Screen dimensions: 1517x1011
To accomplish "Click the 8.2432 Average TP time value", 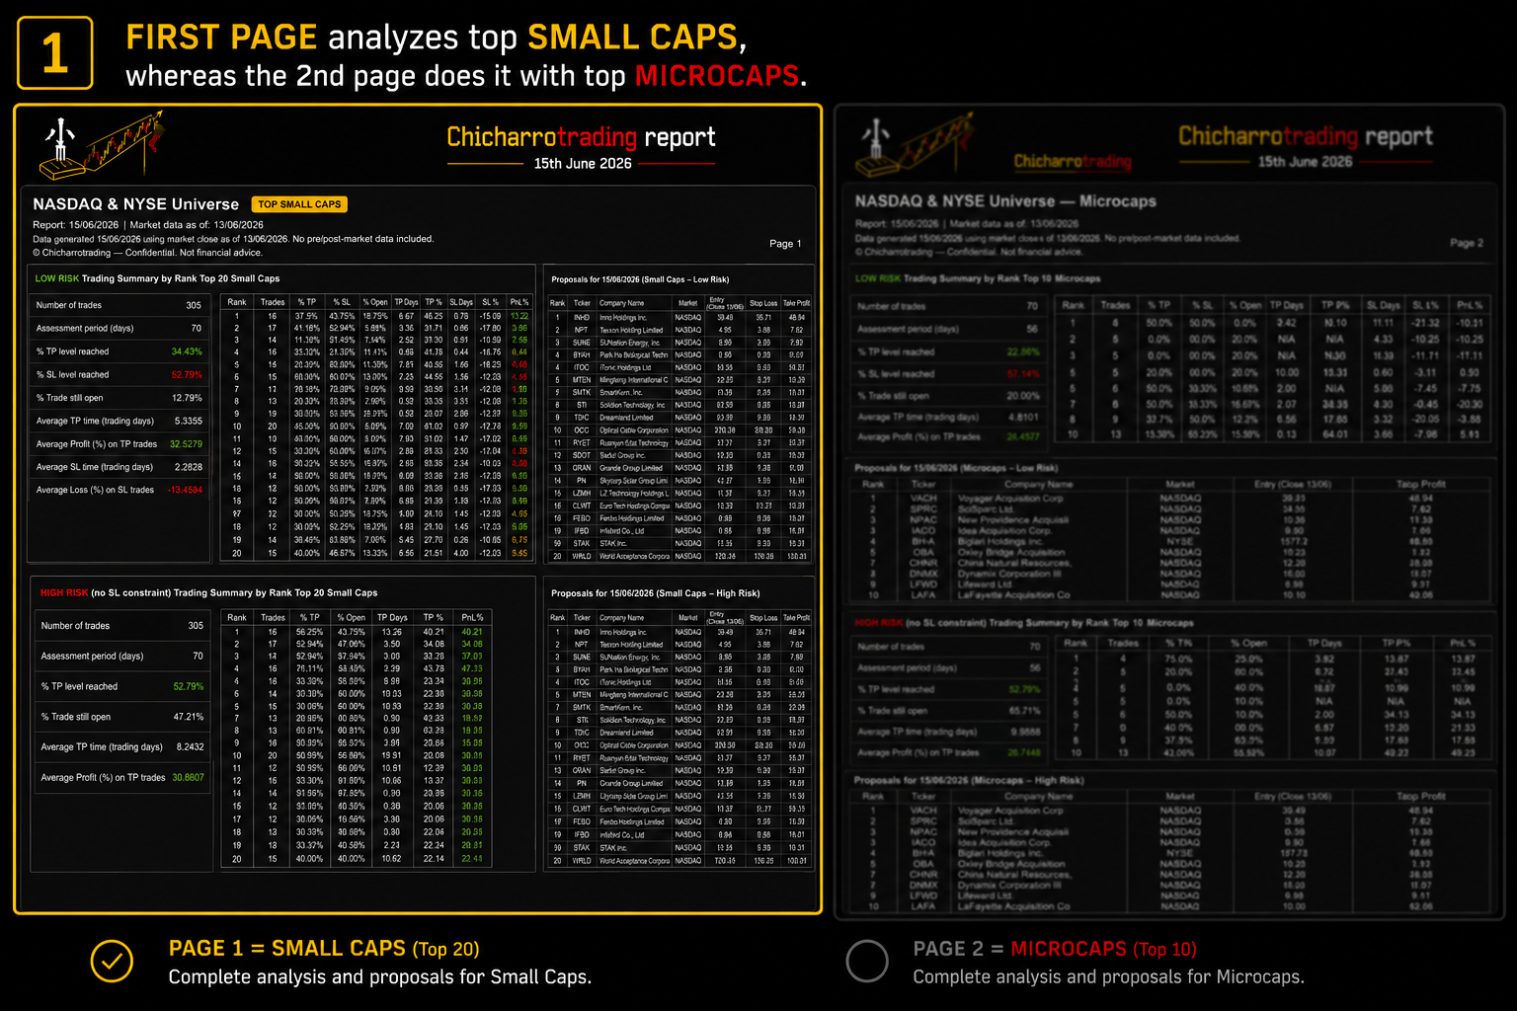I will 190,747.
